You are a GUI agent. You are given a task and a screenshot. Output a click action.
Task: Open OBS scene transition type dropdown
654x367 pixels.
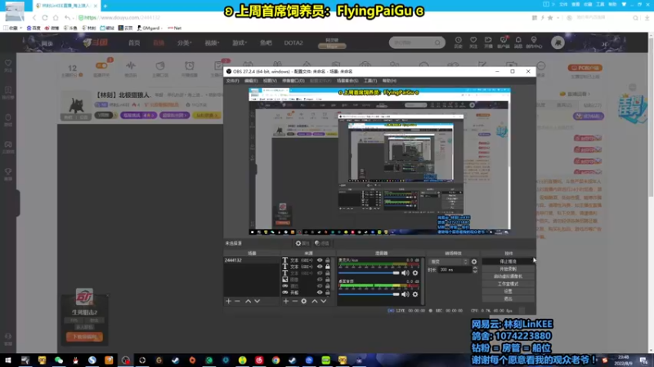449,262
